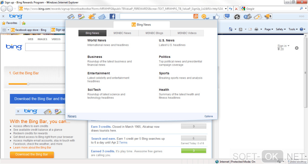Open the Bing Bar News icon

71,17
